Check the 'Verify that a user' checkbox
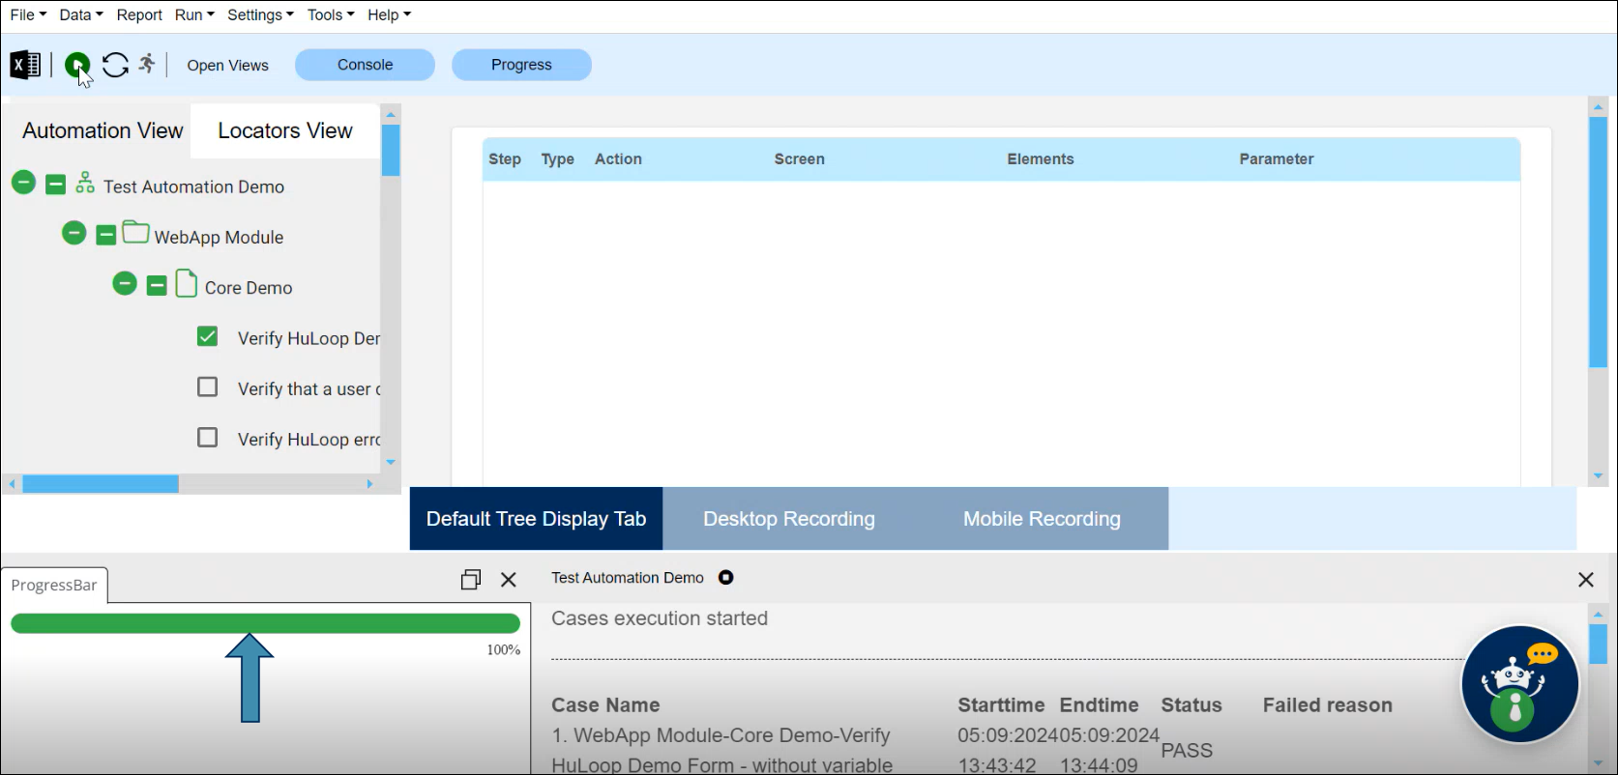The width and height of the screenshot is (1618, 775). point(207,387)
